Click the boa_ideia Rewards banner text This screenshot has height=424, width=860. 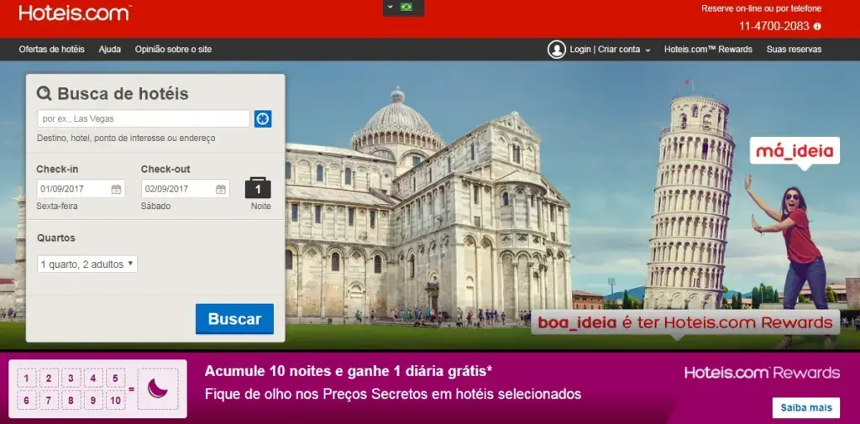pyautogui.click(x=685, y=322)
